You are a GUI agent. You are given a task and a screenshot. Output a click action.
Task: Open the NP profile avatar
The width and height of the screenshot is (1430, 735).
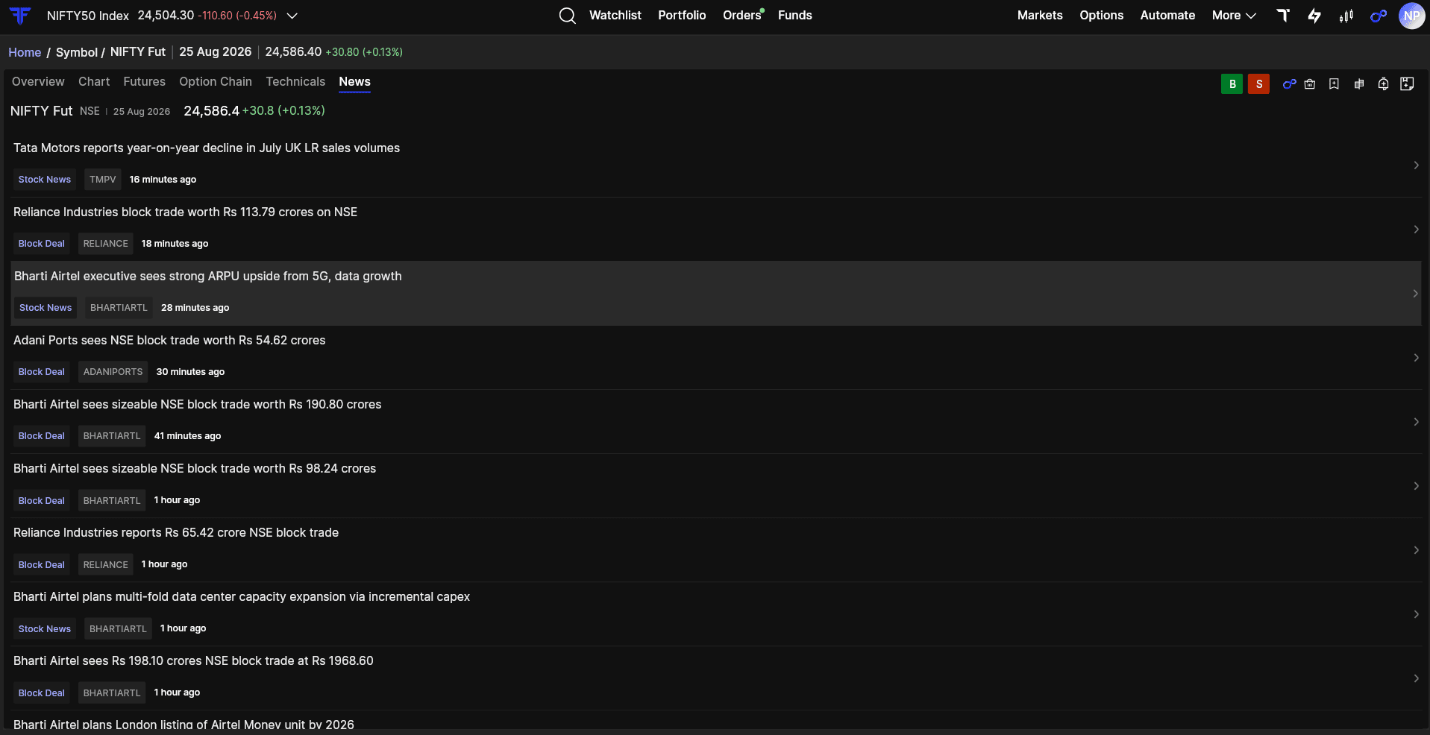(x=1411, y=16)
